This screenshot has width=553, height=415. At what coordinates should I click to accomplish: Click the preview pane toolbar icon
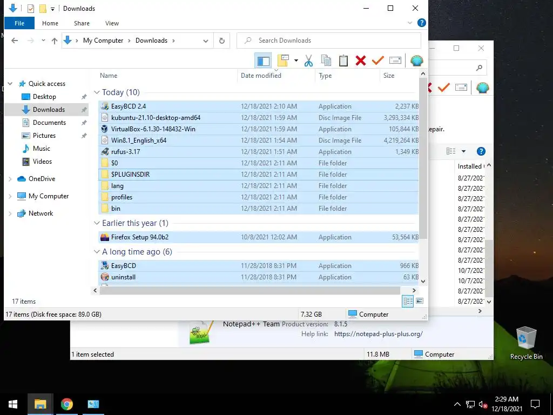[263, 61]
